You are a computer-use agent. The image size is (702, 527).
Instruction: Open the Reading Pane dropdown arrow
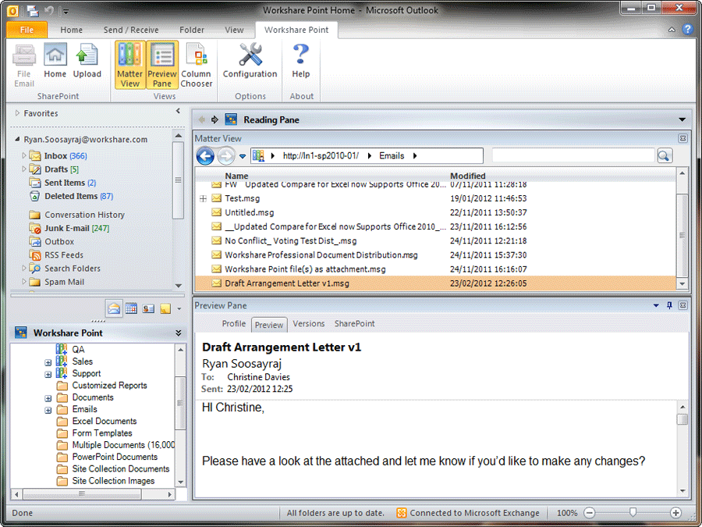pyautogui.click(x=682, y=120)
